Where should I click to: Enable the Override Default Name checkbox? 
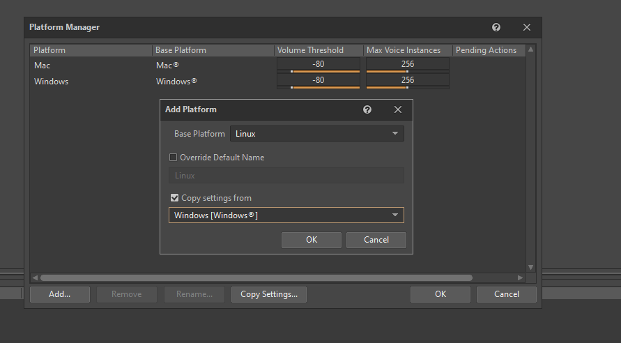coord(174,158)
